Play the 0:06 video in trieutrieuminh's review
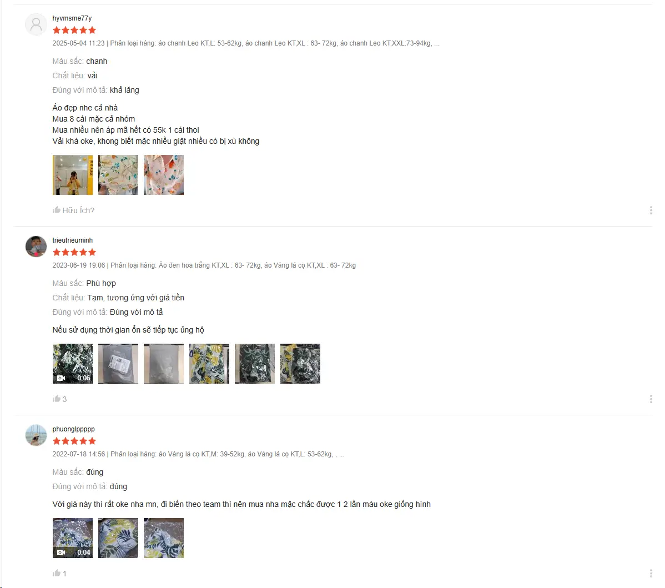Viewport: 665px width, 588px height. point(73,364)
